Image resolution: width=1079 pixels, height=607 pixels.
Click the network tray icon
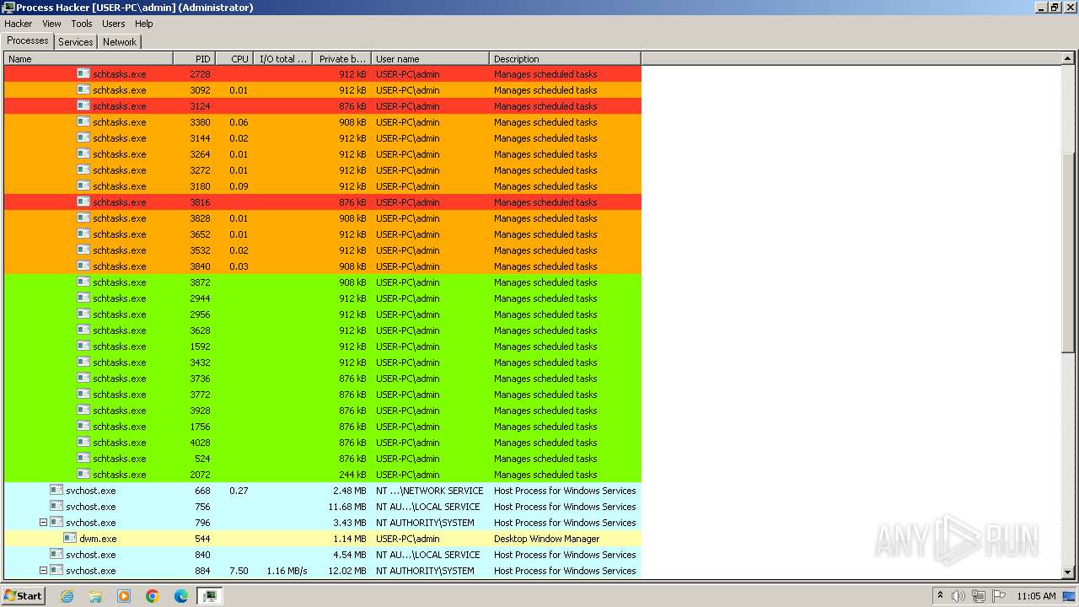tap(979, 596)
